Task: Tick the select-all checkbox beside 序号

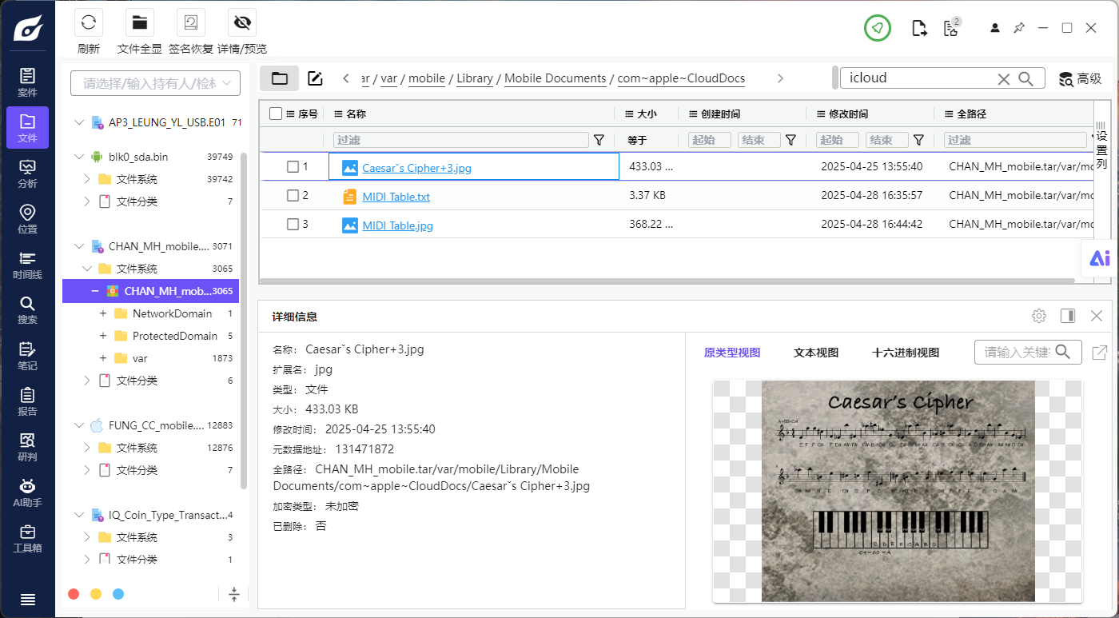Action: pos(276,114)
